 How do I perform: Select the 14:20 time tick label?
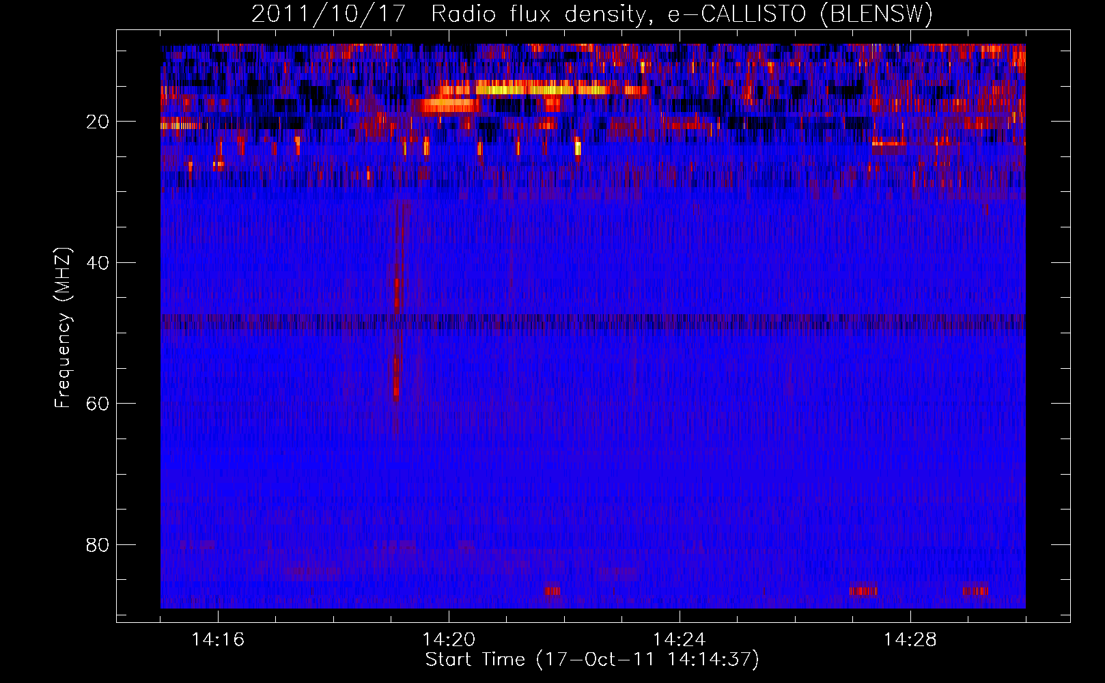(449, 640)
